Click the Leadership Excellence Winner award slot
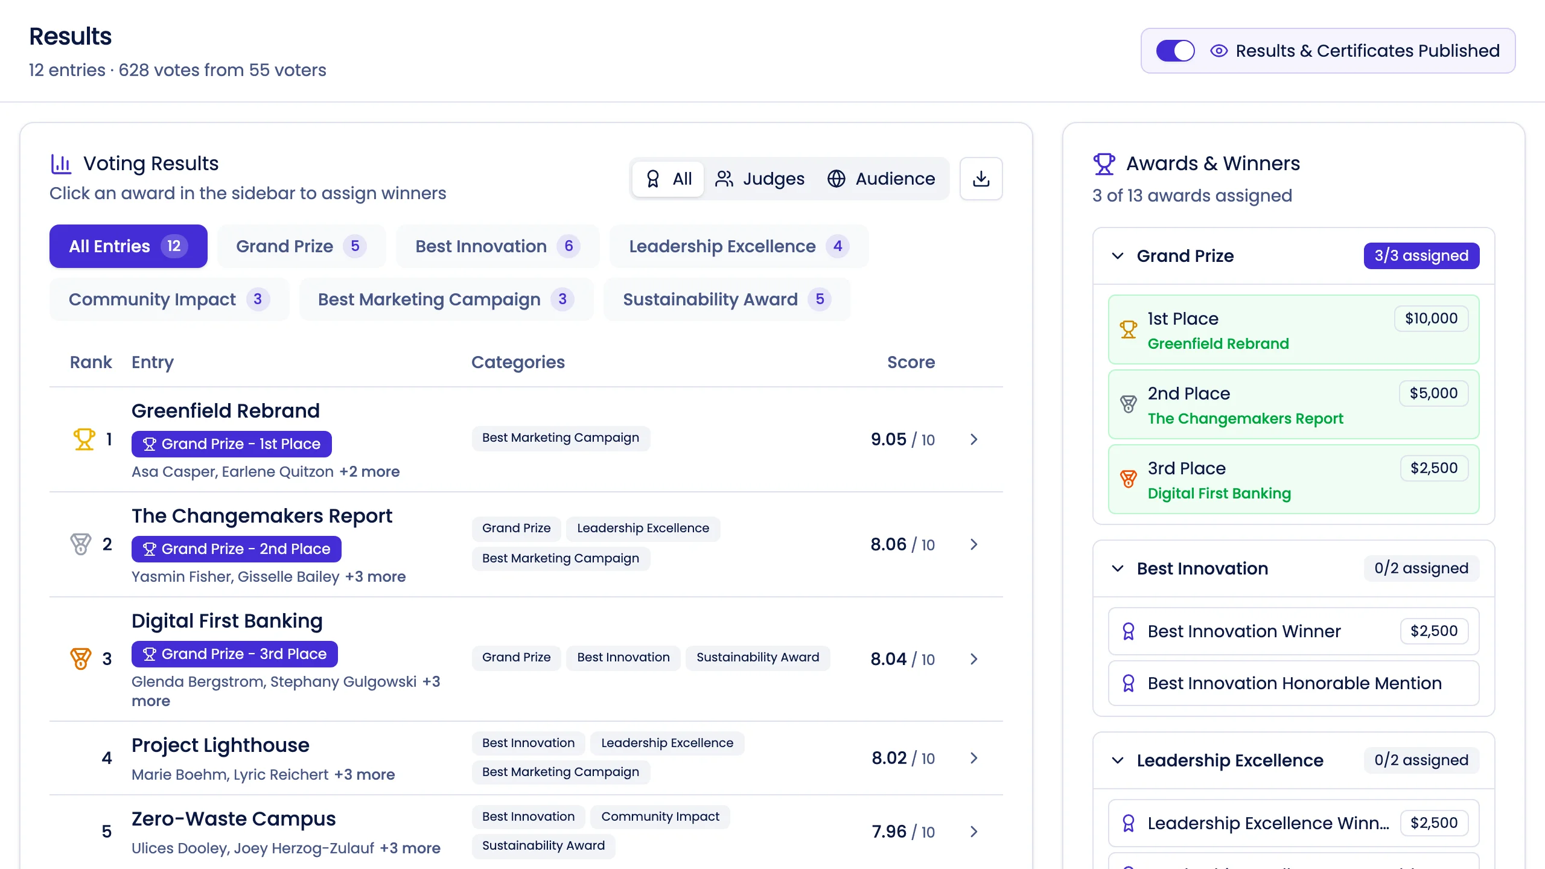The height and width of the screenshot is (869, 1545). click(x=1292, y=823)
